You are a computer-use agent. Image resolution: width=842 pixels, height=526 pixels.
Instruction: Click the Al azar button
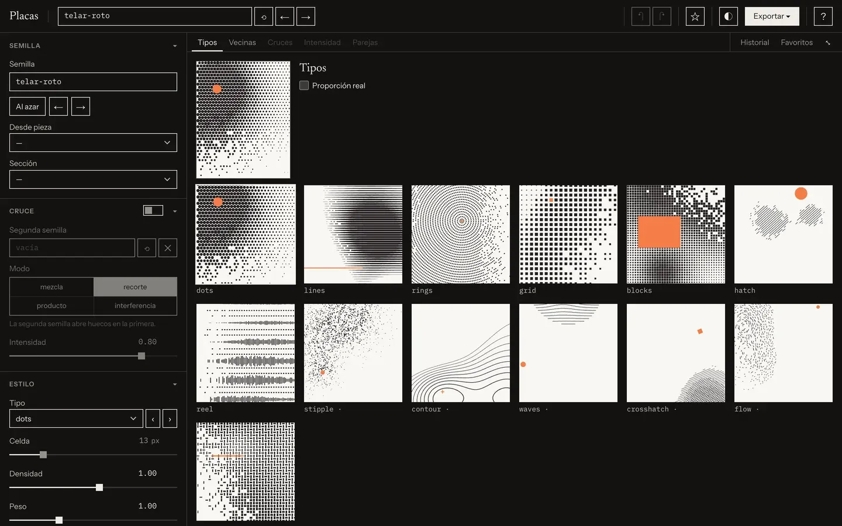click(27, 106)
